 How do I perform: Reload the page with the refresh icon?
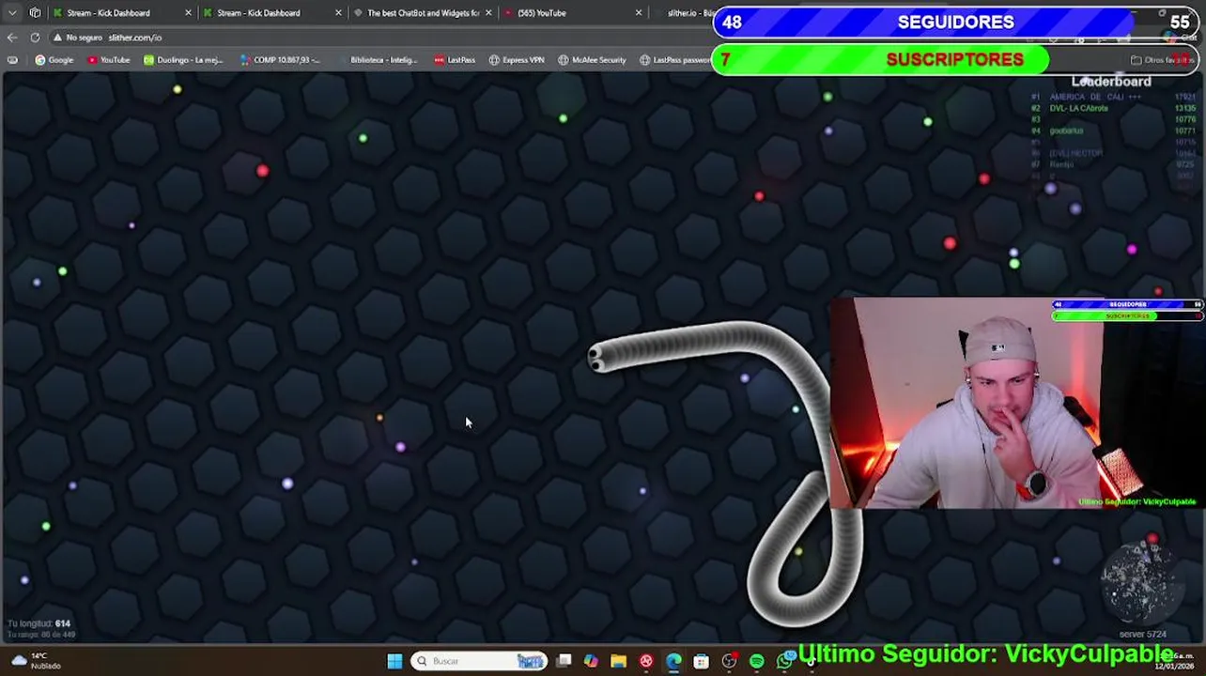[x=35, y=38]
